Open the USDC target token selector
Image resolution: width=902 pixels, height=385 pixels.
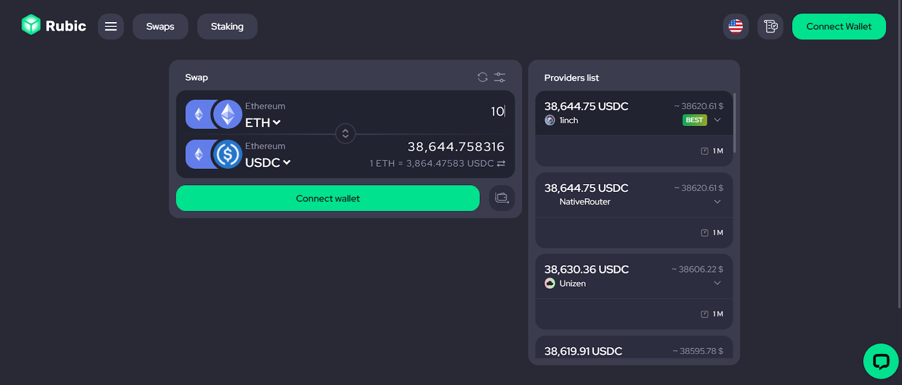point(268,162)
